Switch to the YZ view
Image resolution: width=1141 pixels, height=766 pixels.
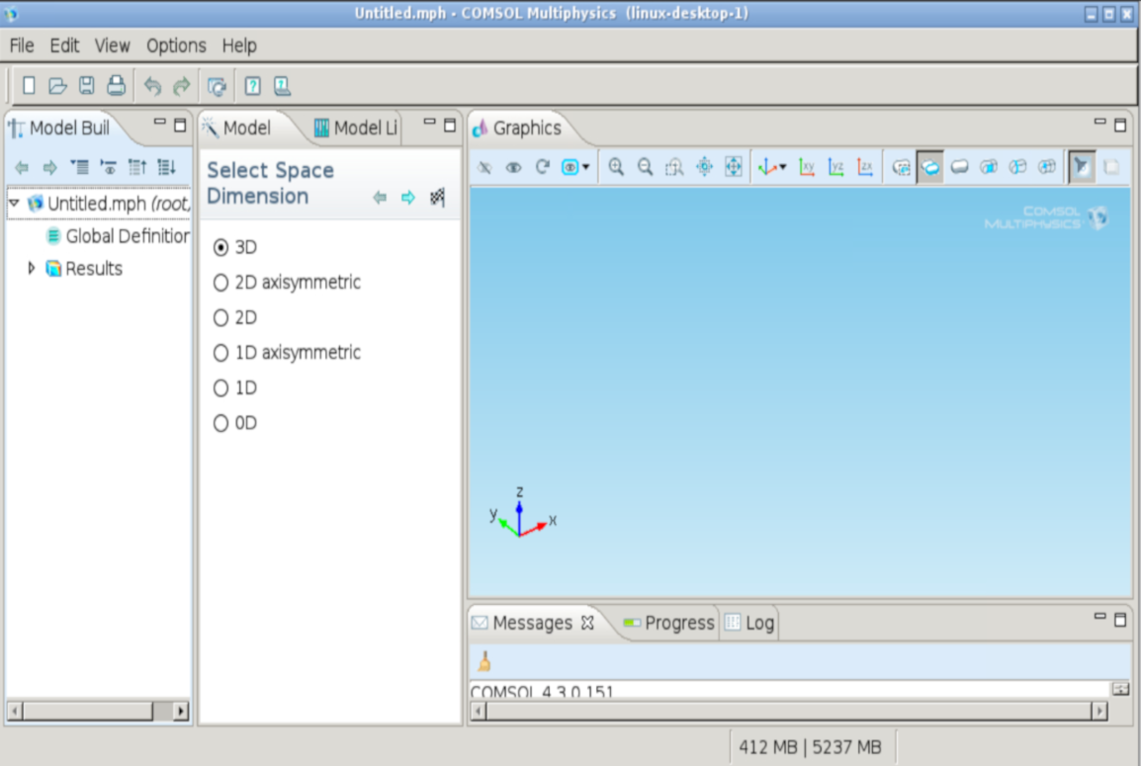835,167
